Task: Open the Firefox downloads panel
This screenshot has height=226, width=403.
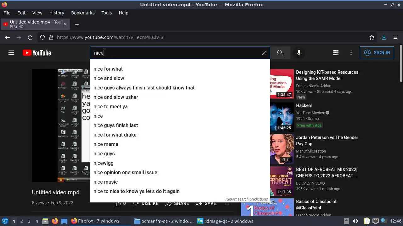Action: (x=384, y=37)
